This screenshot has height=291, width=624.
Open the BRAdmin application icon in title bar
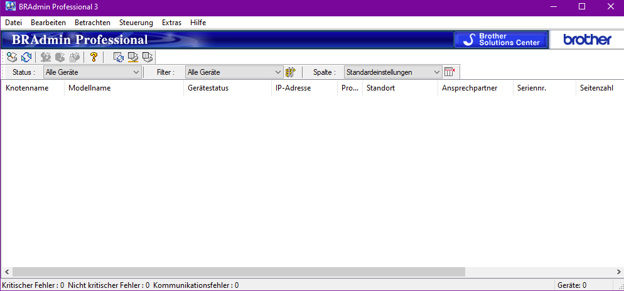pyautogui.click(x=11, y=7)
